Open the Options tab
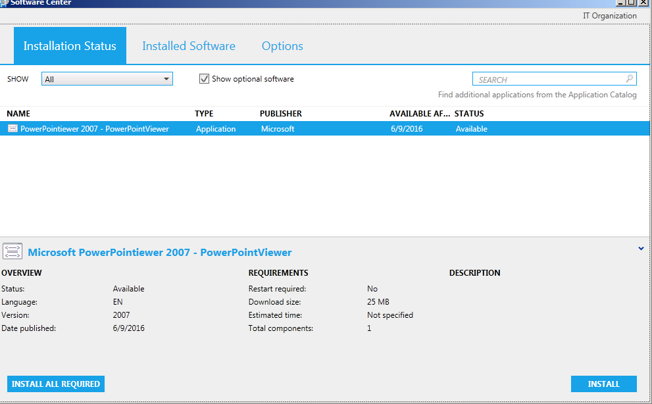The width and height of the screenshot is (652, 404). [x=282, y=46]
